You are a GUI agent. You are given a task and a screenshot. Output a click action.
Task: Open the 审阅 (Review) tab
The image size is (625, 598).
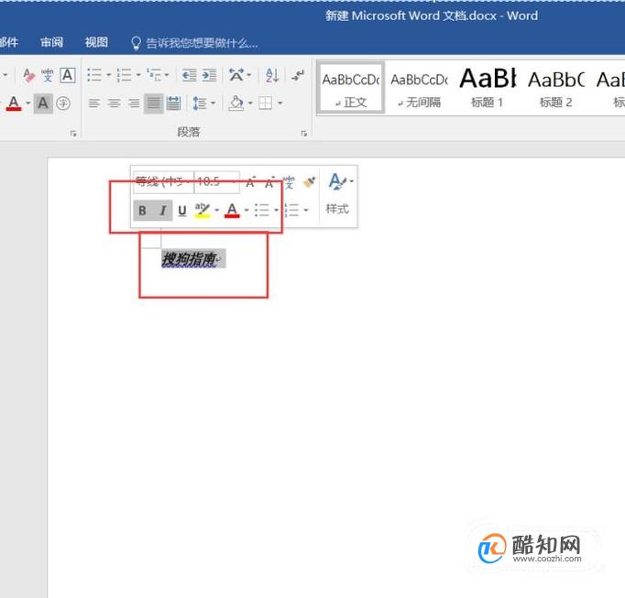tap(52, 42)
